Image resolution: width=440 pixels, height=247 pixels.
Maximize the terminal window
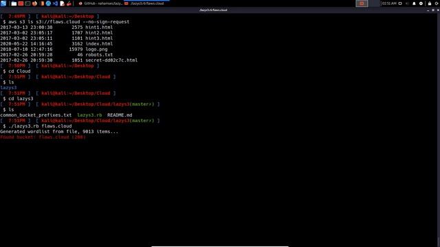(433, 10)
